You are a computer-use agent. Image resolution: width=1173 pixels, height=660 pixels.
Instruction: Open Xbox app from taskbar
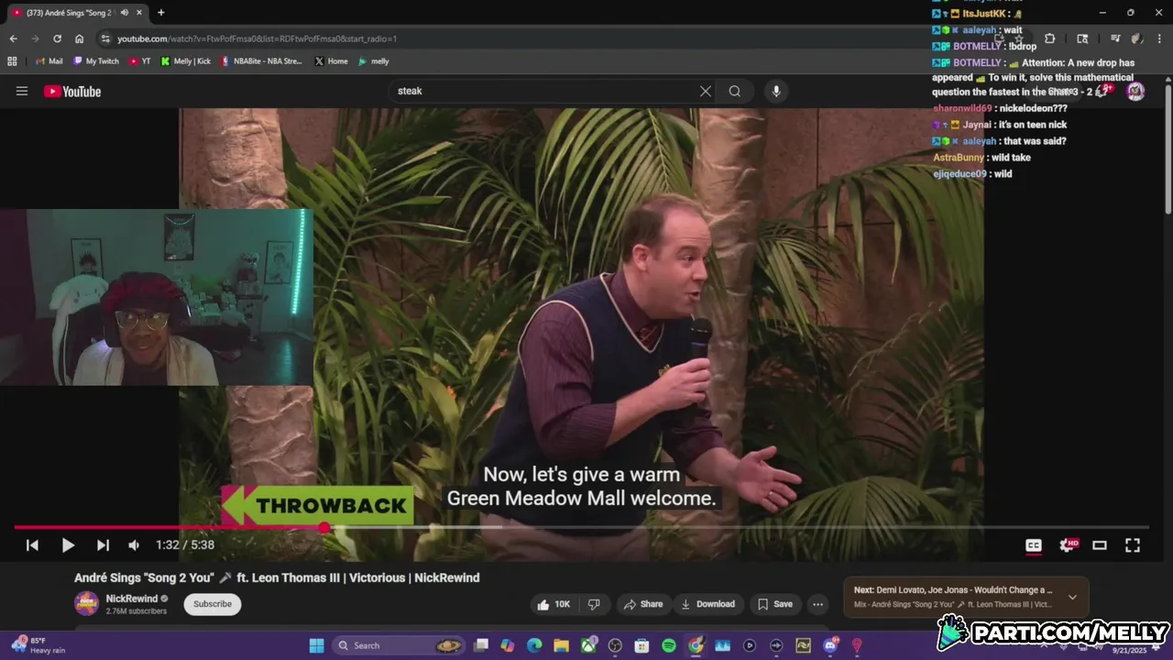point(588,645)
